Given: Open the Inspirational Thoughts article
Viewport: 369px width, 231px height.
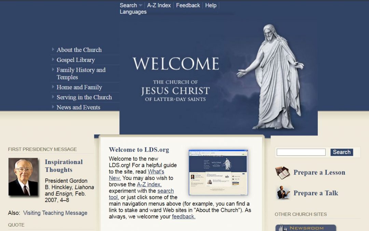Looking at the screenshot, I should point(64,166).
